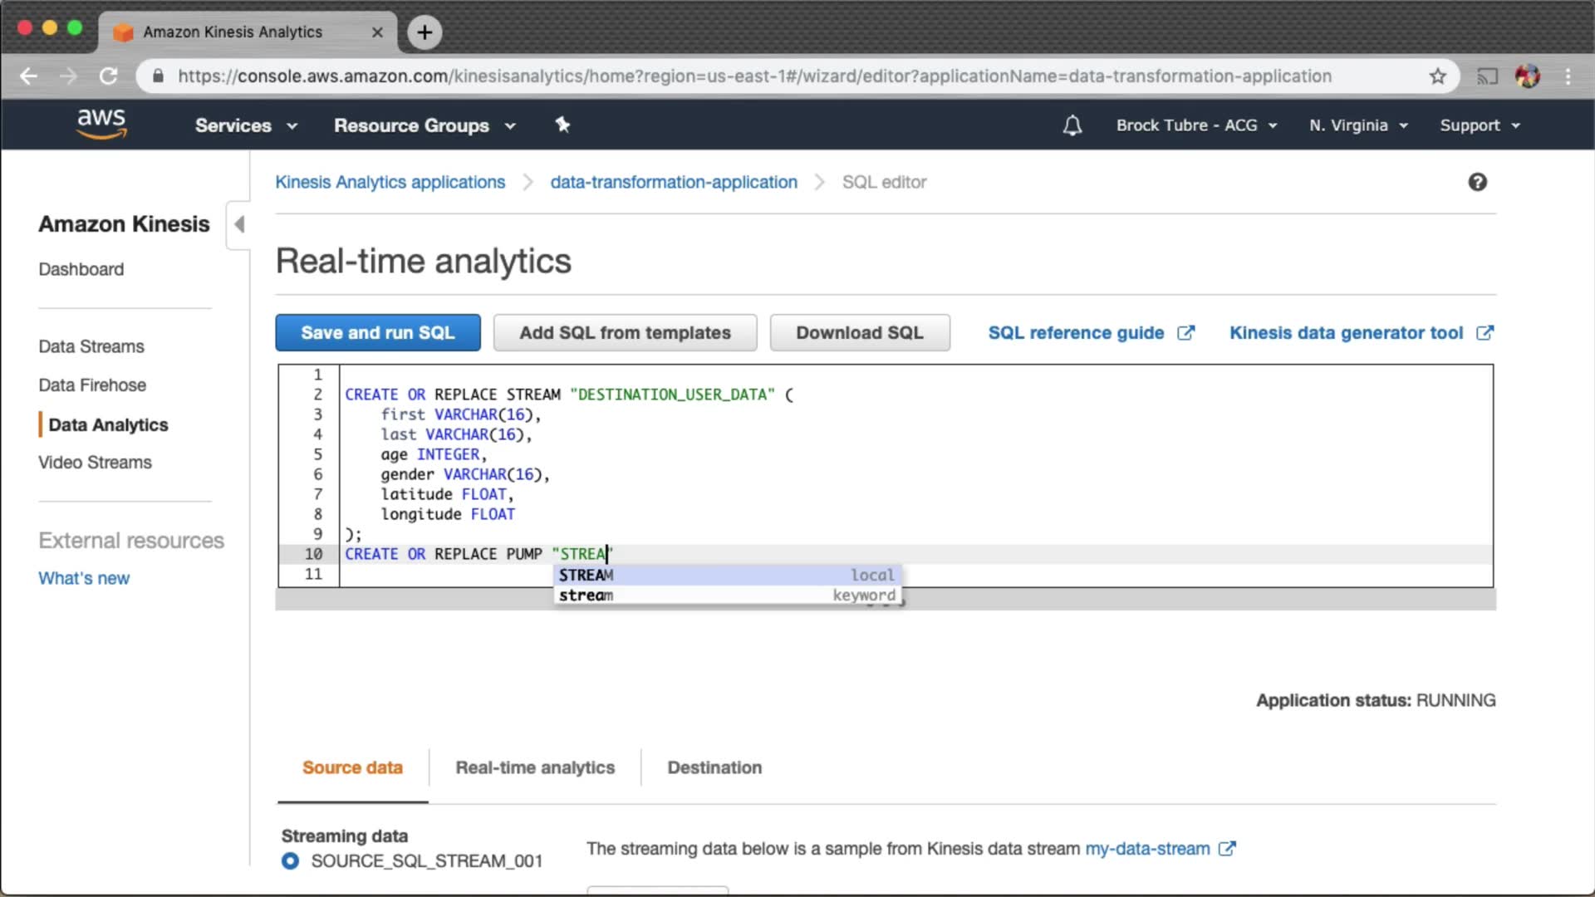Open Data Firehose in the sidebar

click(x=92, y=385)
